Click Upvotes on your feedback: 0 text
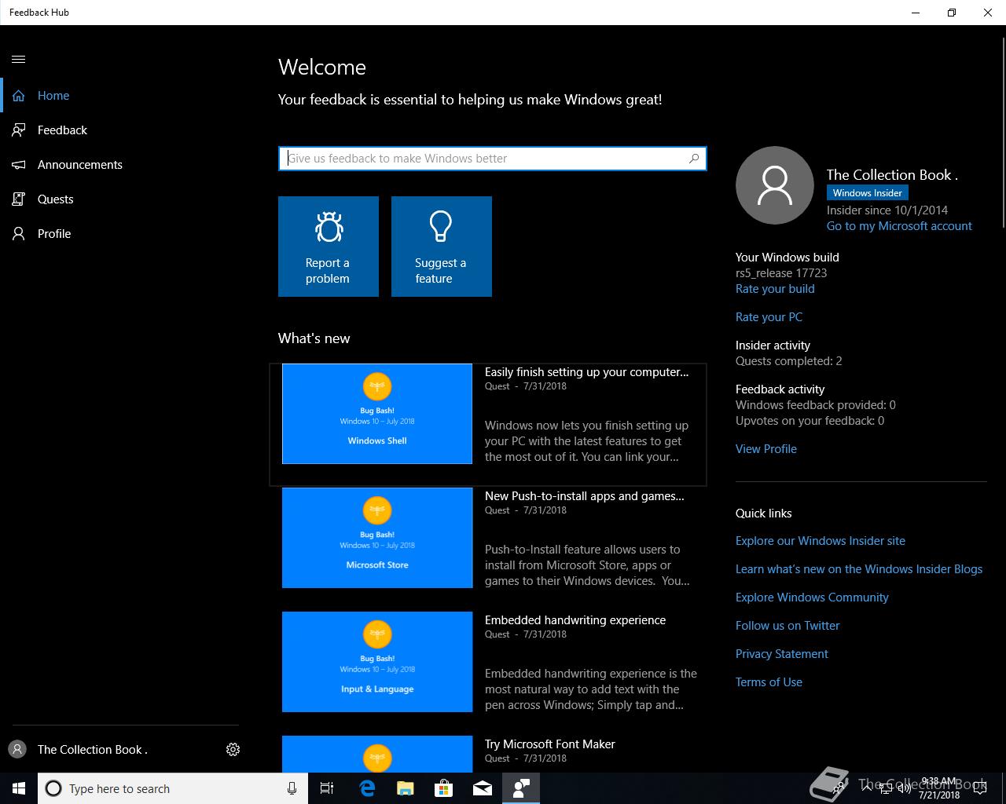Image resolution: width=1006 pixels, height=804 pixels. pos(810,421)
